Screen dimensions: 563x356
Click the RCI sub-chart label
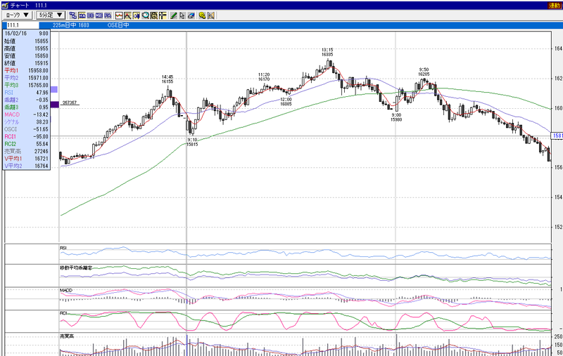click(63, 313)
